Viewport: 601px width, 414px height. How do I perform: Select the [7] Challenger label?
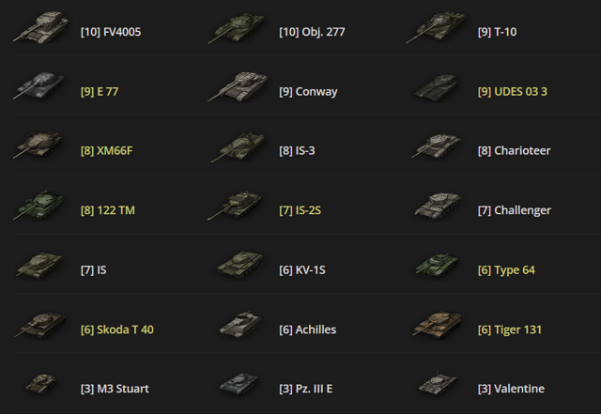(x=515, y=211)
